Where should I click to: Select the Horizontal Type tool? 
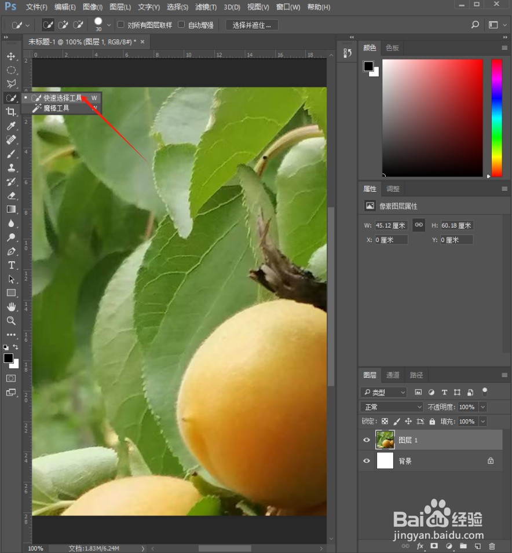[12, 265]
